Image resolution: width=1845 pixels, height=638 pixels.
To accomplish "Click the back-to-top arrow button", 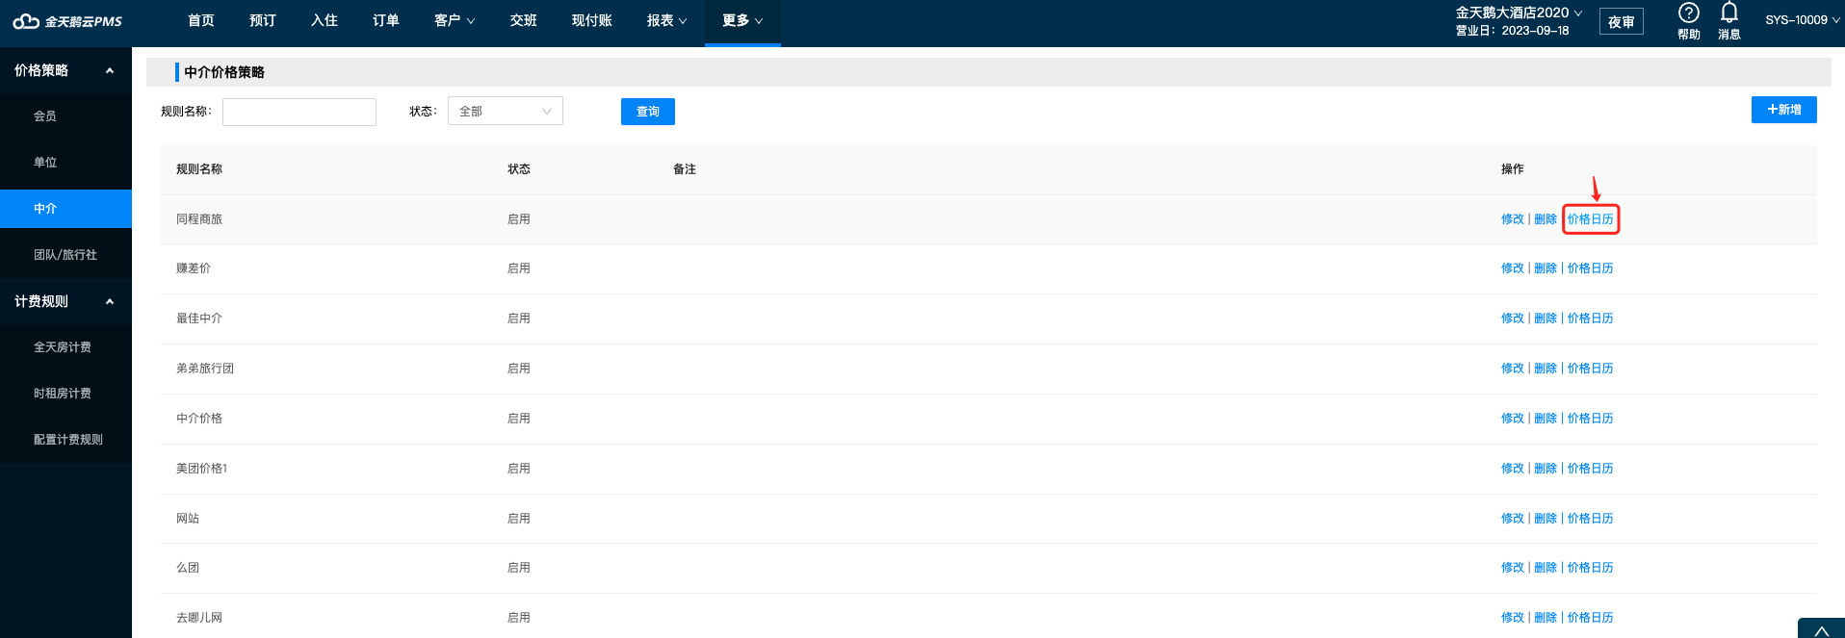I will click(x=1821, y=629).
